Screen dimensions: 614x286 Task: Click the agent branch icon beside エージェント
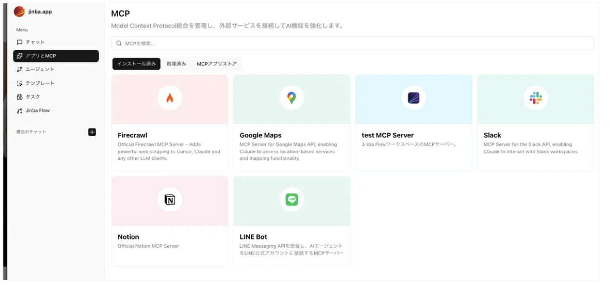pos(20,70)
